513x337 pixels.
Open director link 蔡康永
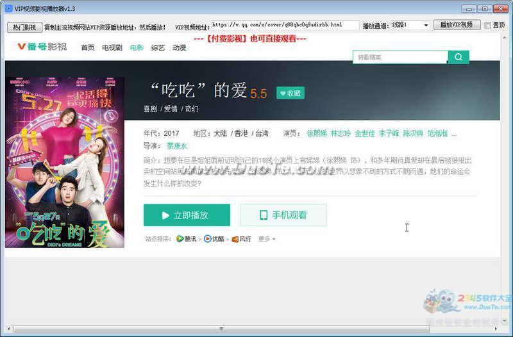point(177,146)
